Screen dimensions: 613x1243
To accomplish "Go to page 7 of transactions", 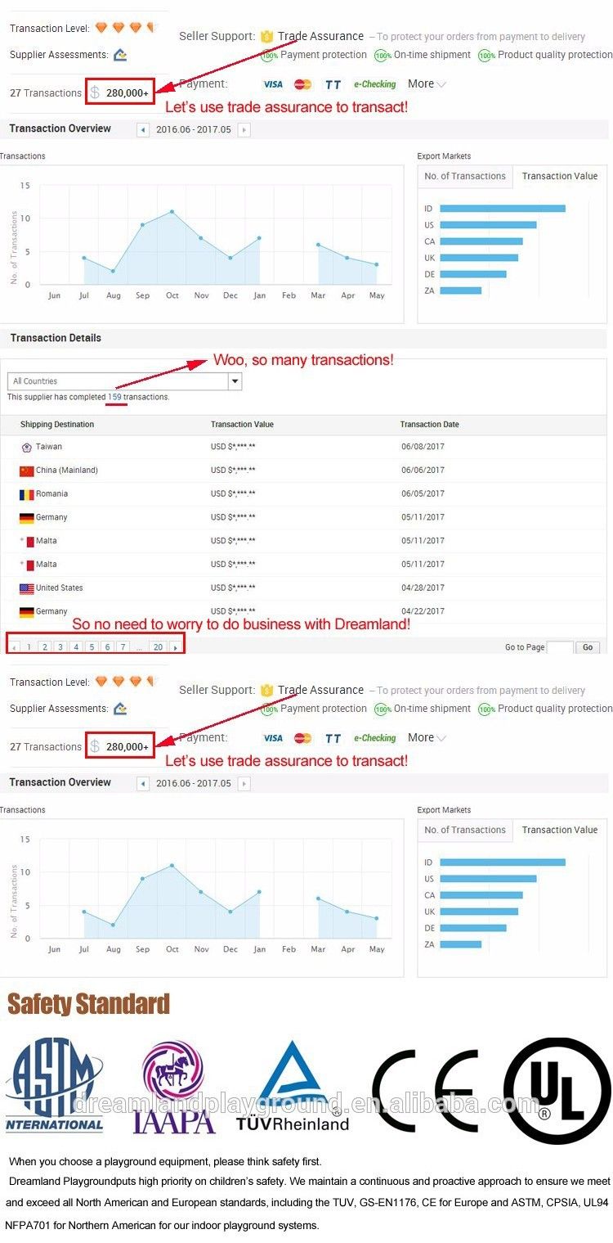I will tap(123, 647).
